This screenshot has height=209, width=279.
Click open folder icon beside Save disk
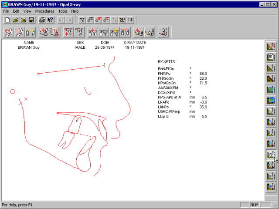click(24, 20)
